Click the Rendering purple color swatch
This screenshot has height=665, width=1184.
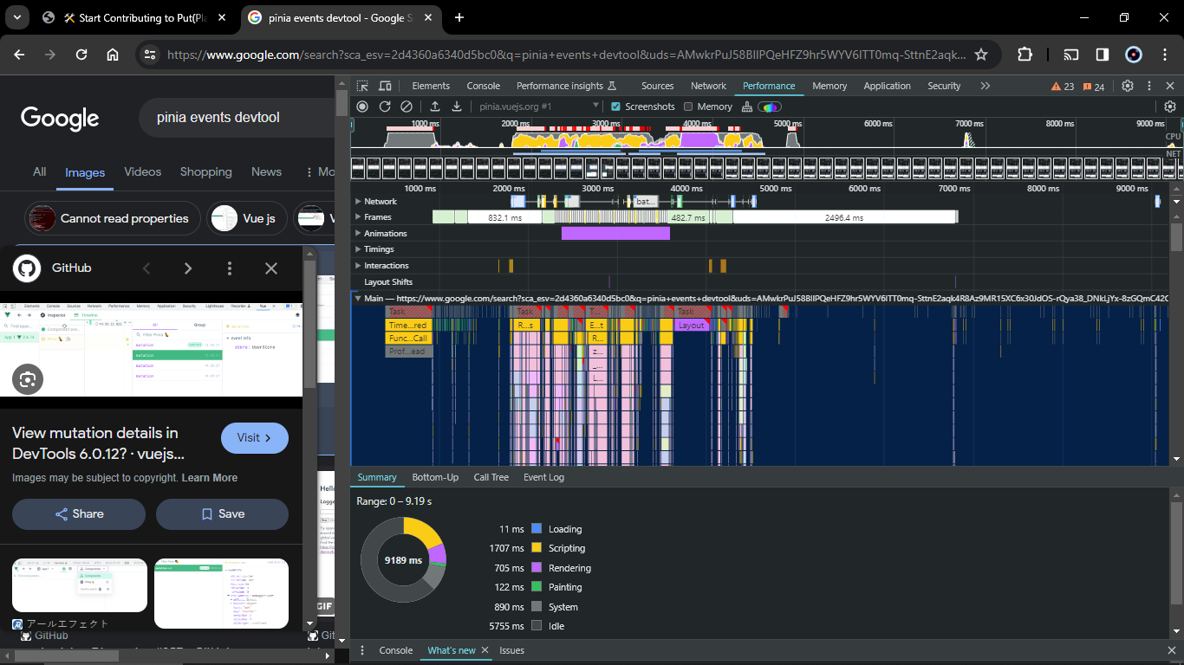(x=537, y=568)
